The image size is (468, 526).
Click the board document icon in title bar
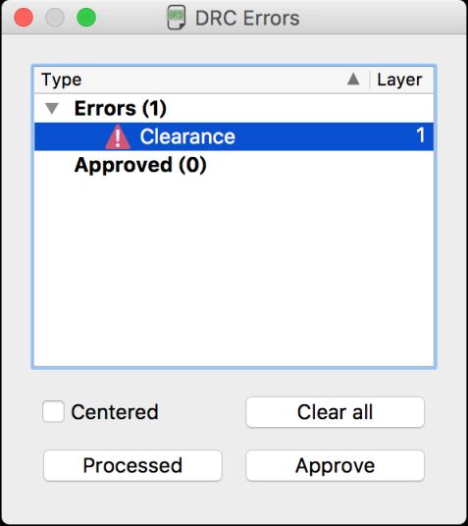click(177, 18)
